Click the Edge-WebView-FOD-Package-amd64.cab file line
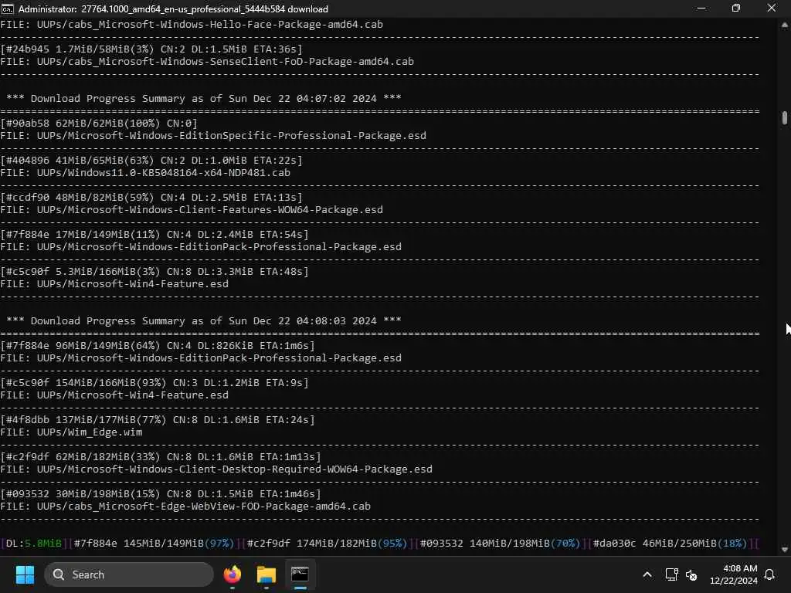The height and width of the screenshot is (593, 791). 185,507
